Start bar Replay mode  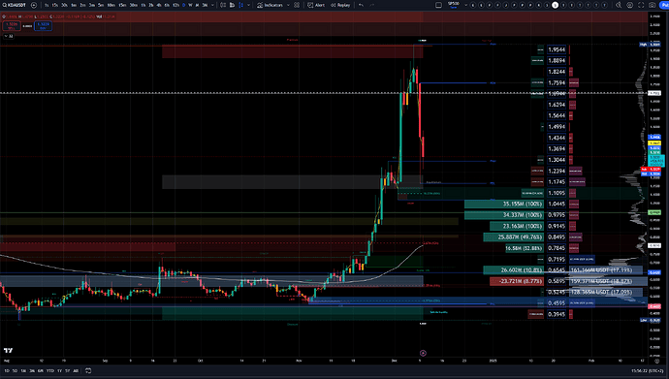click(x=340, y=5)
